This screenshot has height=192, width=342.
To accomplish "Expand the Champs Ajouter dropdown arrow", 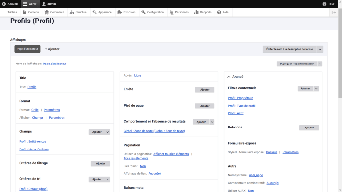I will (107, 132).
